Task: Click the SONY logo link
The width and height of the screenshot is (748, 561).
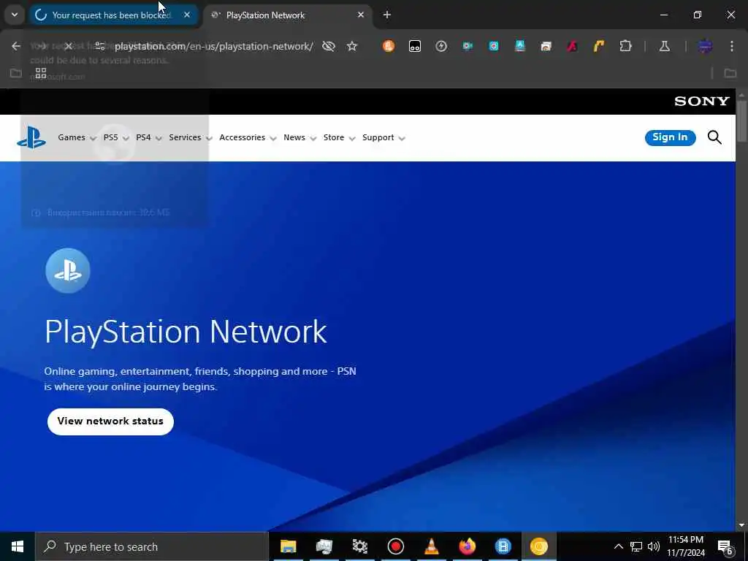Action: coord(702,101)
